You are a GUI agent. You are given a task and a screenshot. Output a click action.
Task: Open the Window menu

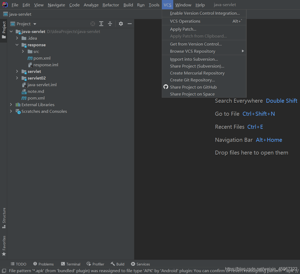183,5
